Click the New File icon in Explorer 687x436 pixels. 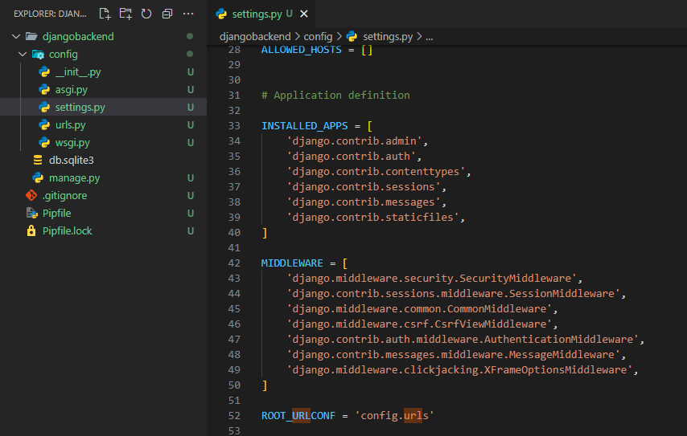(x=105, y=14)
